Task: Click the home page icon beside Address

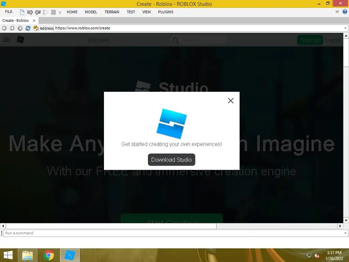Action: point(36,28)
